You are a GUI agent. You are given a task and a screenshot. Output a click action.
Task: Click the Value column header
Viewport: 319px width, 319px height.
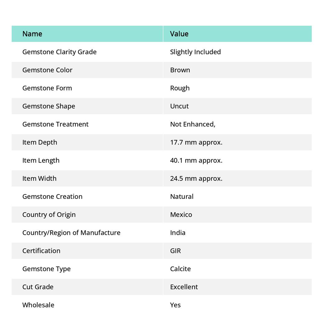(x=179, y=34)
